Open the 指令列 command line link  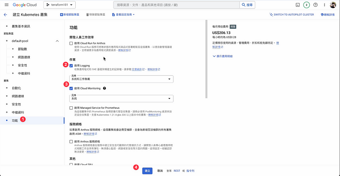click(190, 171)
